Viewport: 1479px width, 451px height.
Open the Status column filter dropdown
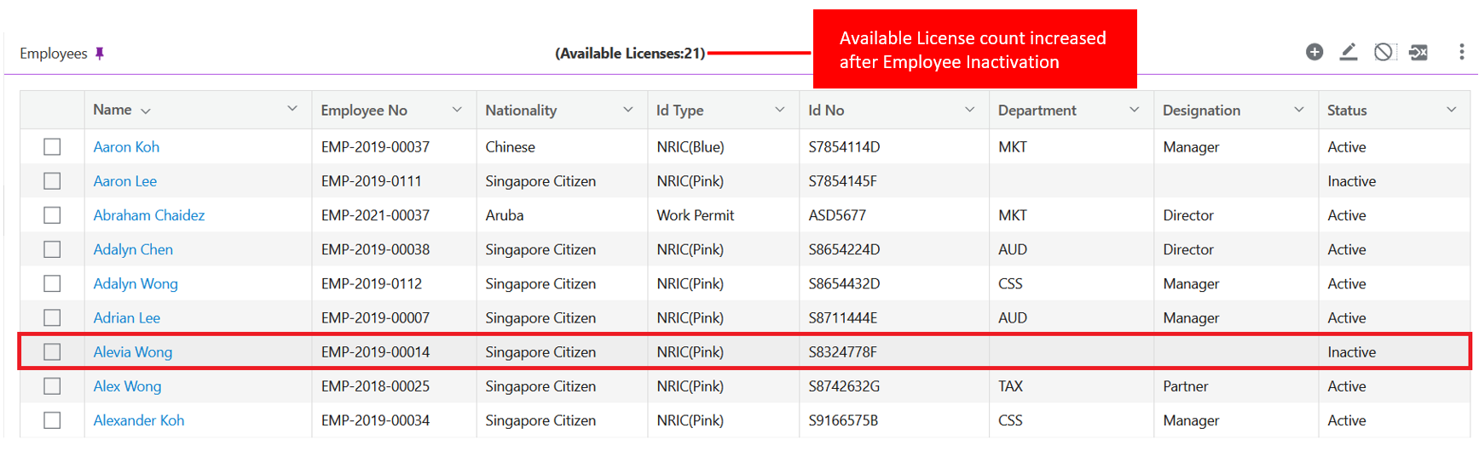pos(1451,110)
